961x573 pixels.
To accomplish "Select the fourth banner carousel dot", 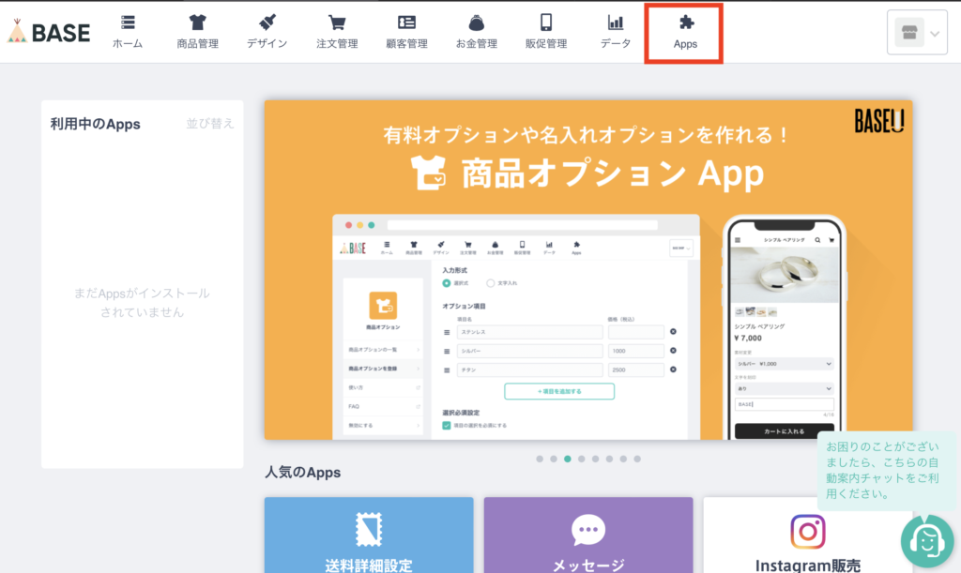I will point(582,459).
